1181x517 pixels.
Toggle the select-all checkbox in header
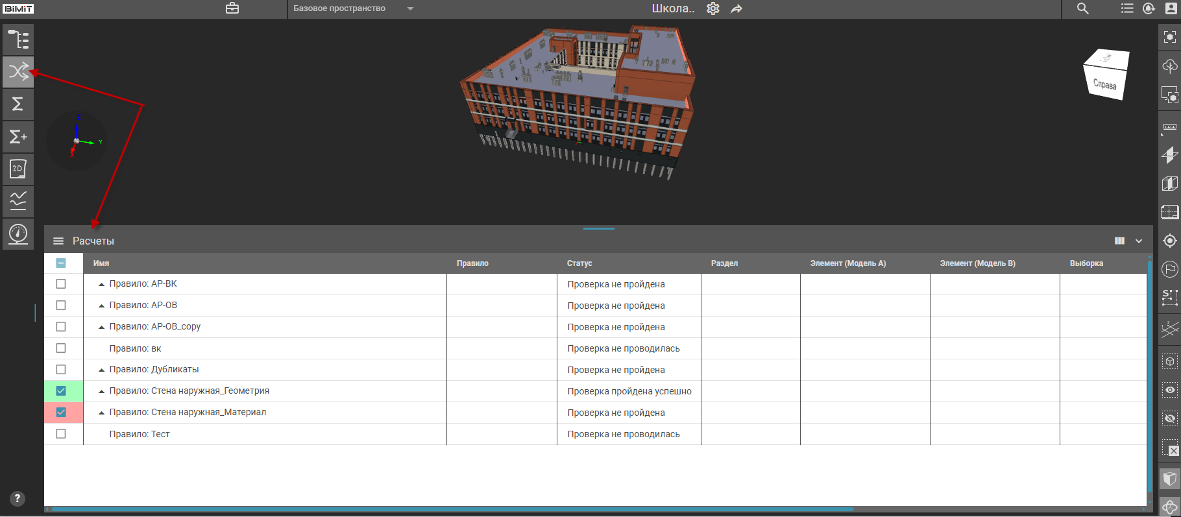click(61, 263)
